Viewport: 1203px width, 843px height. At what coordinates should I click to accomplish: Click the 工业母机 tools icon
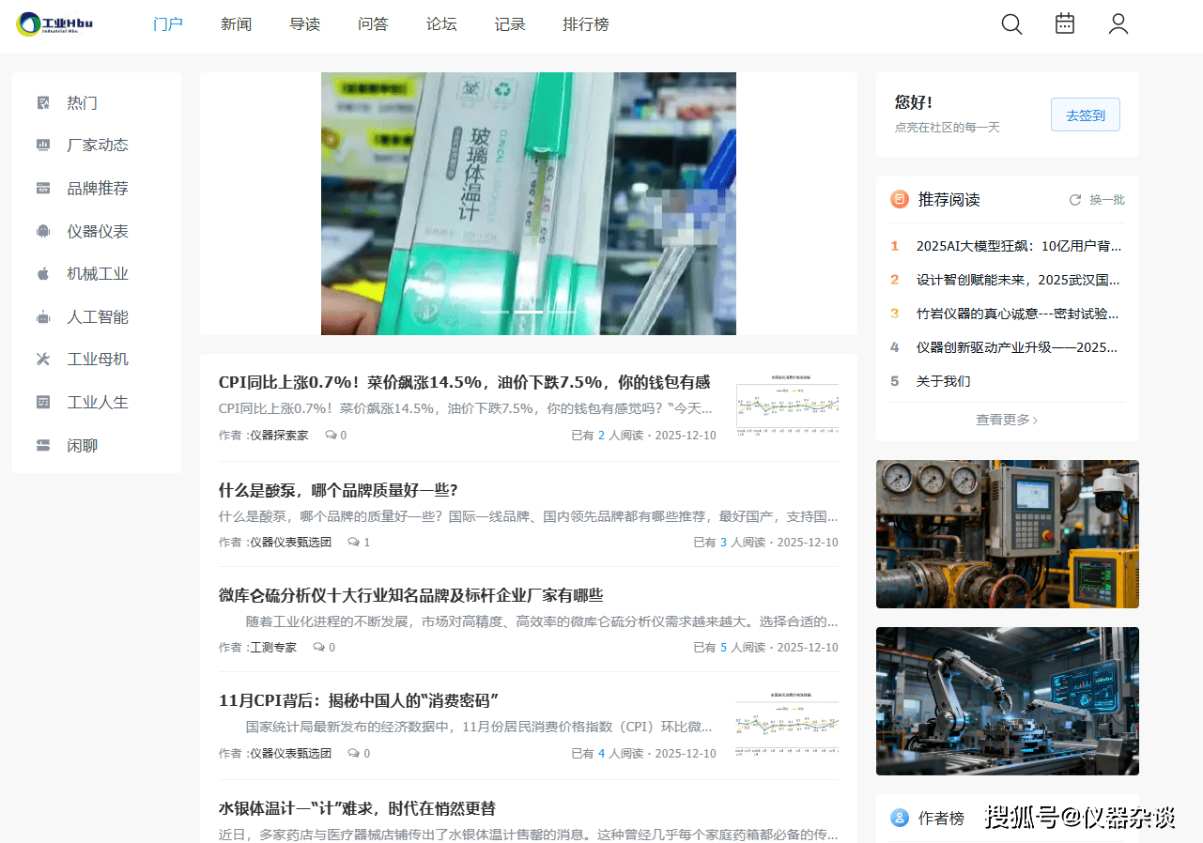pyautogui.click(x=43, y=360)
